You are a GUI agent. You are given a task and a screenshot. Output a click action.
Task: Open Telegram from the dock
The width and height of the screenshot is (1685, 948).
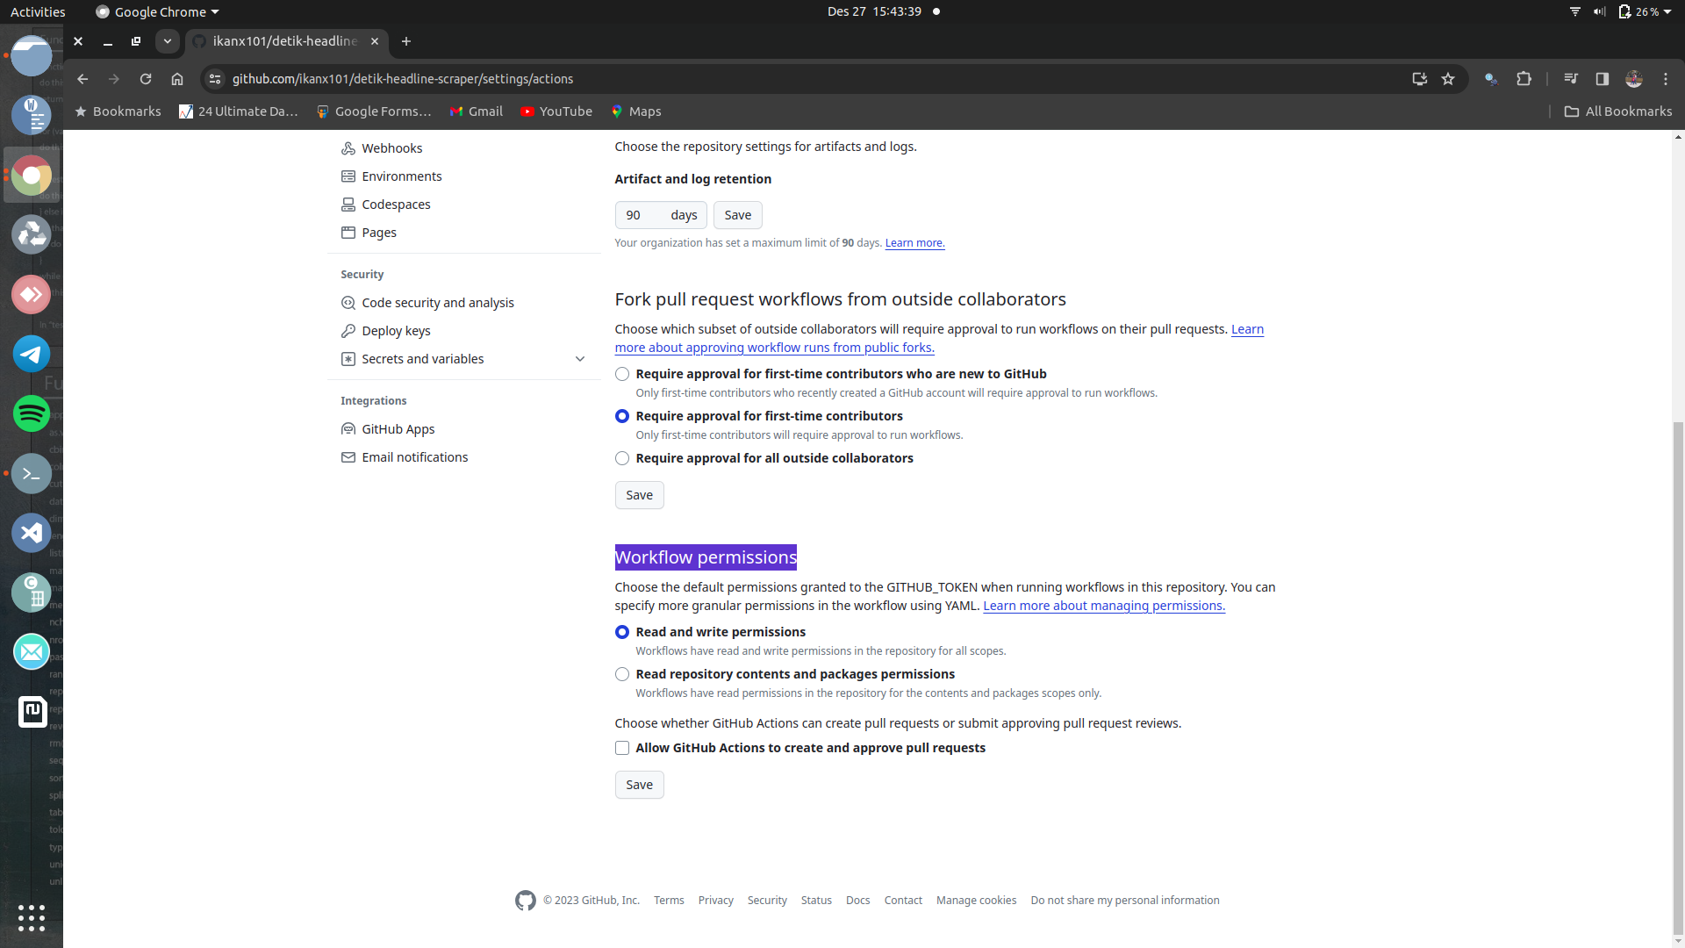pyautogui.click(x=32, y=355)
